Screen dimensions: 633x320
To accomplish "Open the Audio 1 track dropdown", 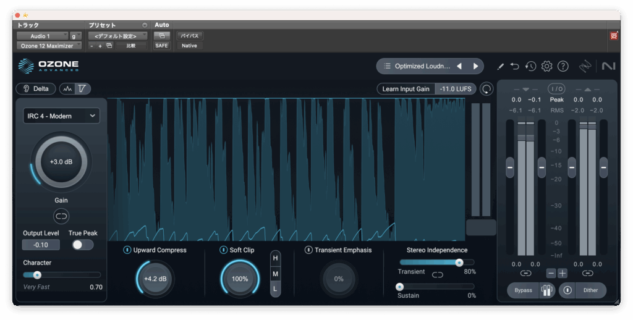I will point(42,36).
